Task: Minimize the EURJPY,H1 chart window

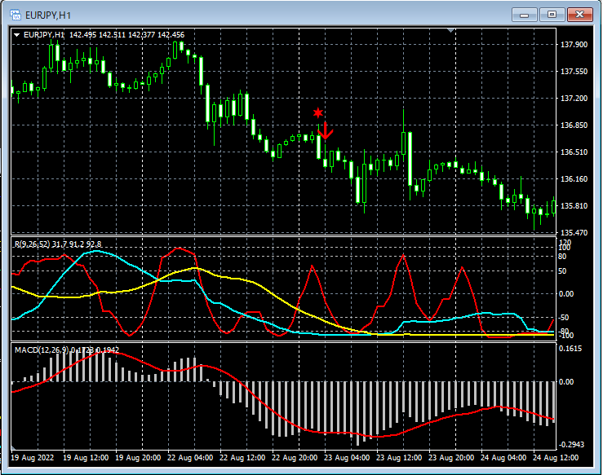Action: pos(525,14)
